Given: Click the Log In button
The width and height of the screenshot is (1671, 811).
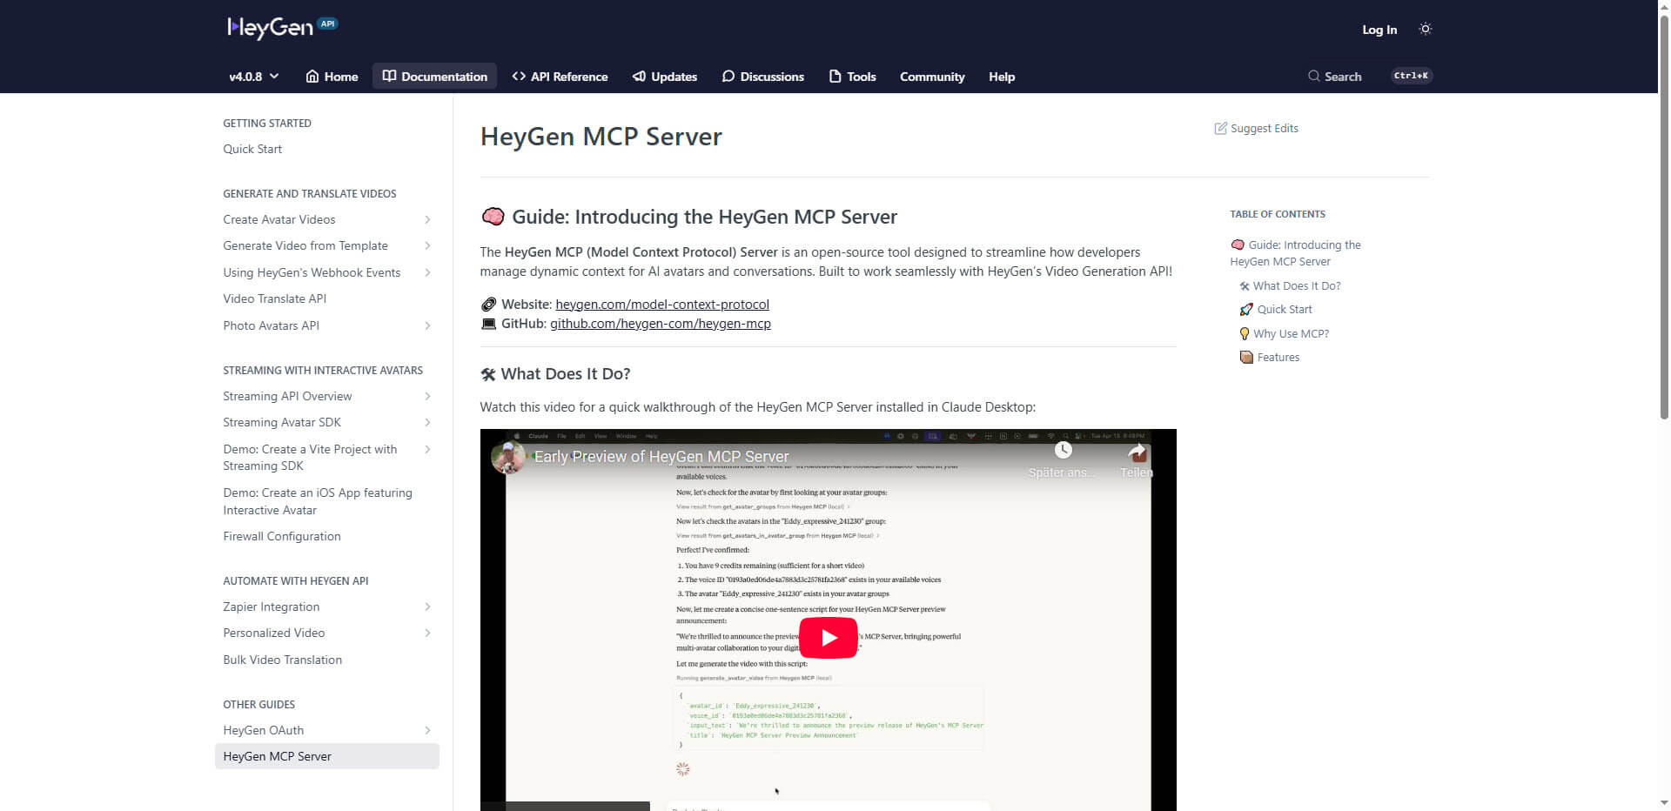Looking at the screenshot, I should (x=1379, y=30).
